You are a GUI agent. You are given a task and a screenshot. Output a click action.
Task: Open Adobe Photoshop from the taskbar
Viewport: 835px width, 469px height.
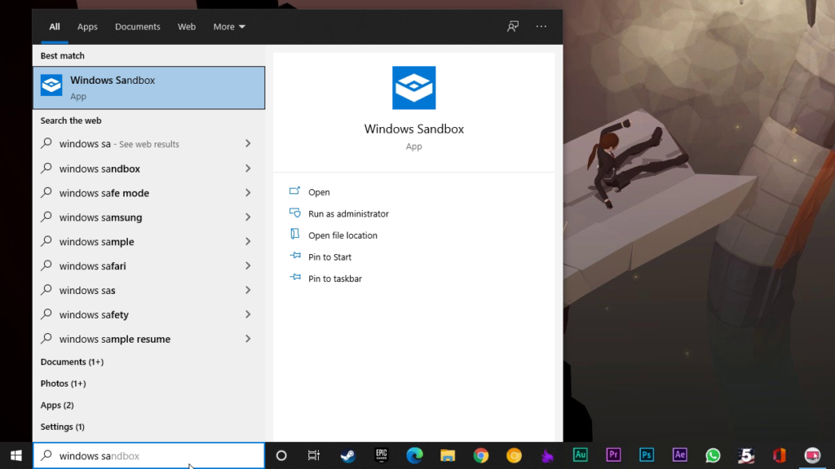647,455
